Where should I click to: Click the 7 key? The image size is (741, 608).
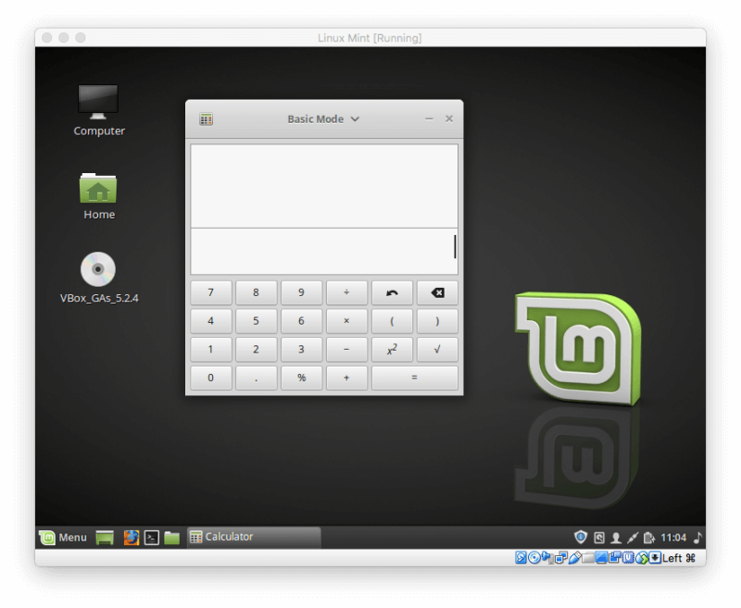point(211,292)
